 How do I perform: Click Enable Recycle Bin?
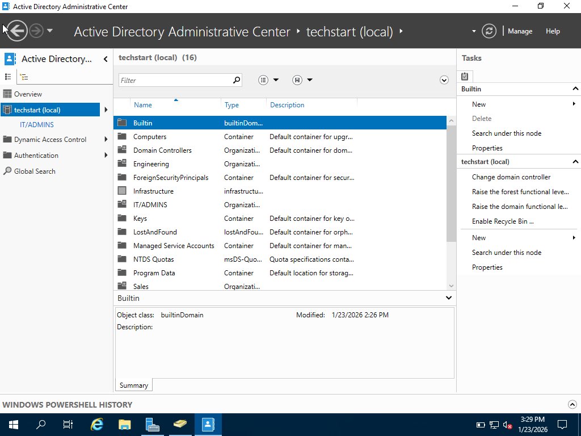503,221
